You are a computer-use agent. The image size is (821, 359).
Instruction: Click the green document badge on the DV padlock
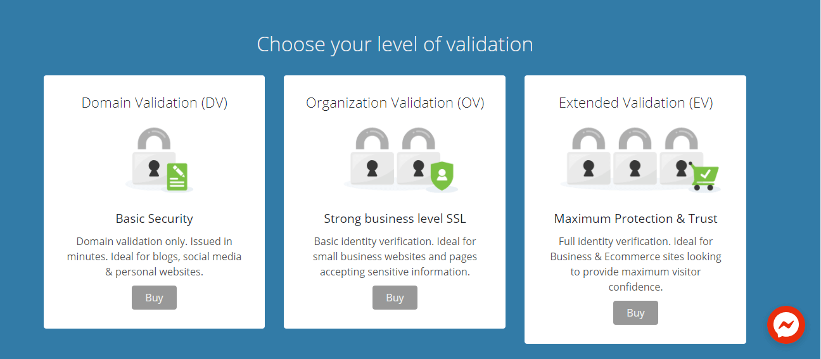coord(177,177)
